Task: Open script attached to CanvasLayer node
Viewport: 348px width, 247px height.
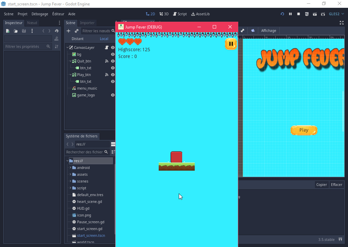Action: 107,47
